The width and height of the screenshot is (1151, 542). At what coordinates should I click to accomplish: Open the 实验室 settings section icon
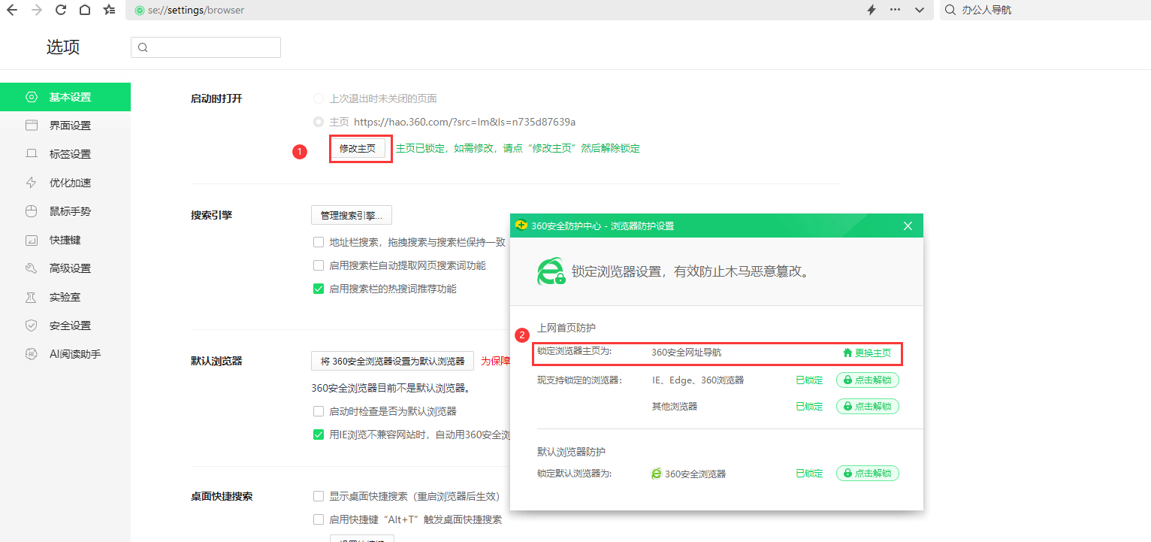pyautogui.click(x=31, y=296)
